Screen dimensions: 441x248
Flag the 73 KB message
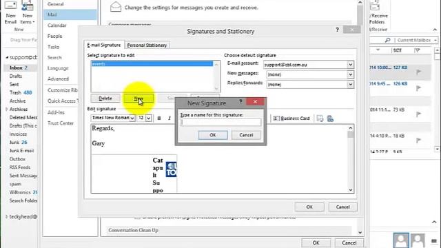418,114
